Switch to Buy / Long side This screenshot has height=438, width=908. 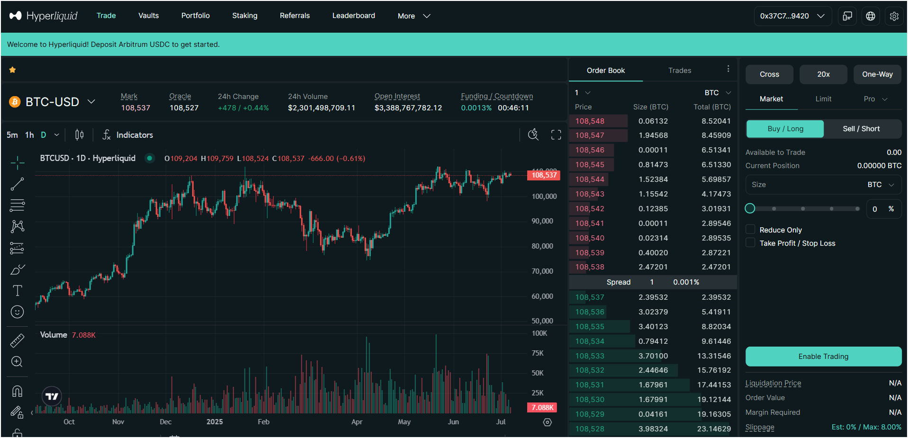pyautogui.click(x=785, y=129)
